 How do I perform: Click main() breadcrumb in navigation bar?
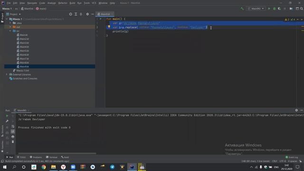click(x=41, y=9)
